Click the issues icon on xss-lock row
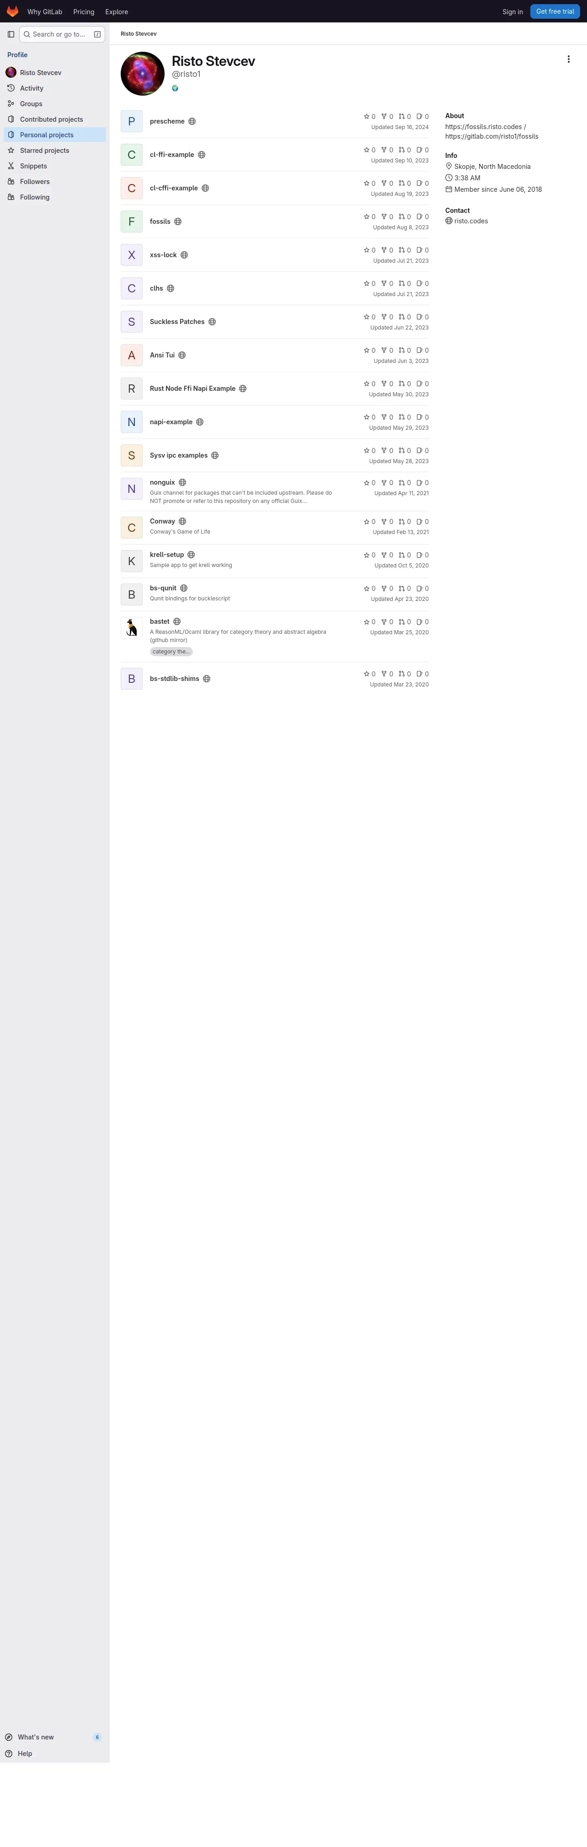Screen dimensions: 587x1847 (420, 250)
